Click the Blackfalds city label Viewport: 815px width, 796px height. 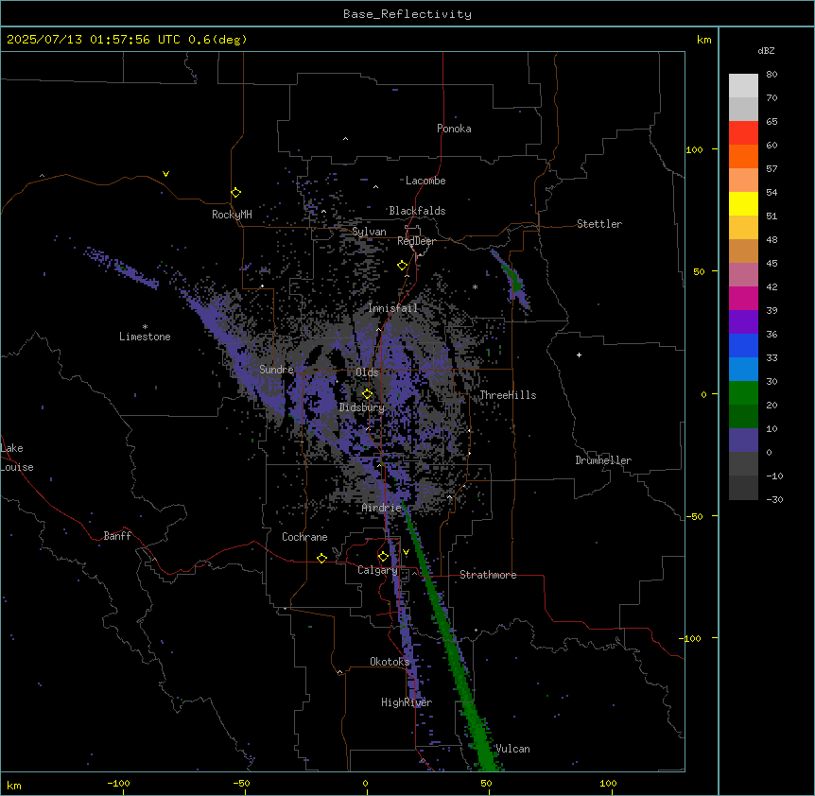click(x=417, y=211)
